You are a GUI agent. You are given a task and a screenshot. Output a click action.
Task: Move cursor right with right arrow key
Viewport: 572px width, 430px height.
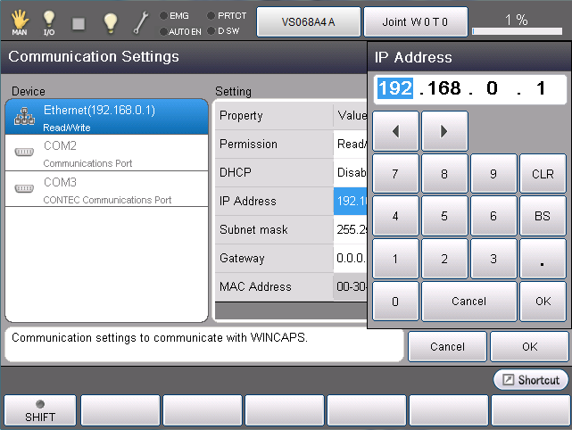point(444,131)
